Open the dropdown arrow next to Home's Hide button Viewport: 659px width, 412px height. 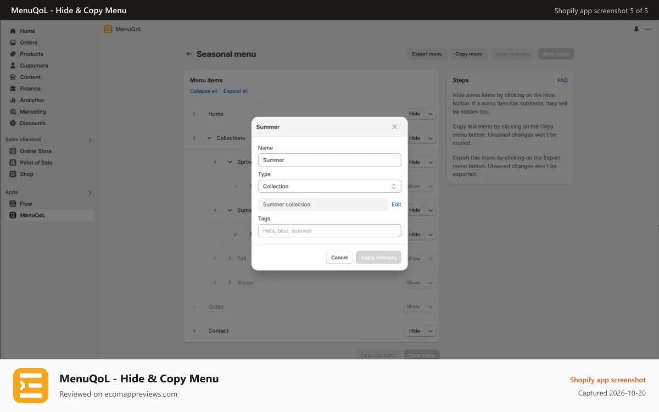[x=430, y=114]
